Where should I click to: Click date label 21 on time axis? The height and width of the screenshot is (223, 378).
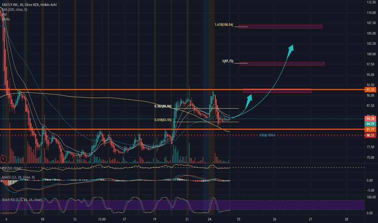[187, 219]
